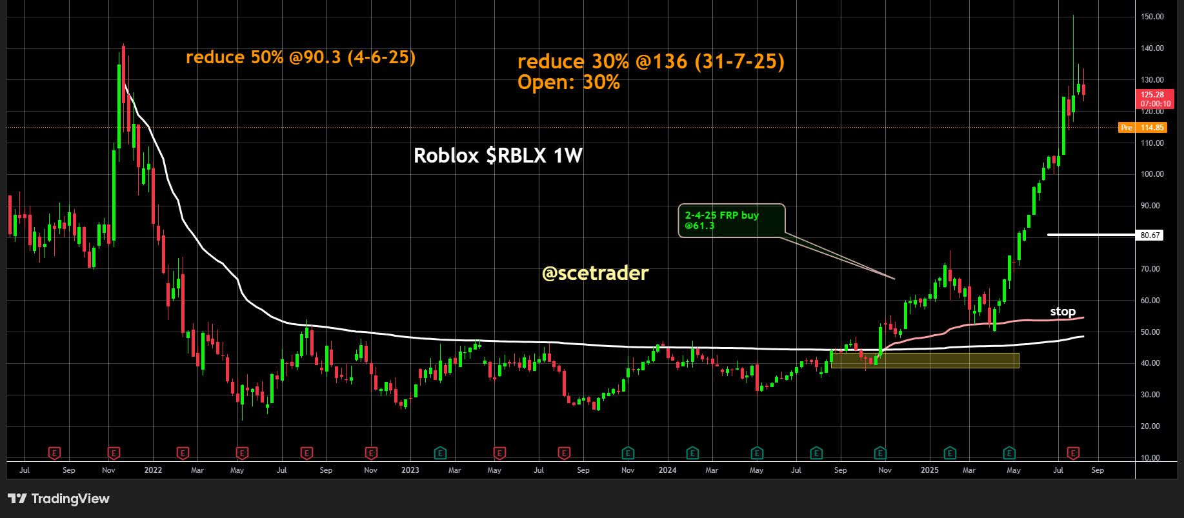
Task: Click the 2024 year label on time axis
Action: pos(668,470)
